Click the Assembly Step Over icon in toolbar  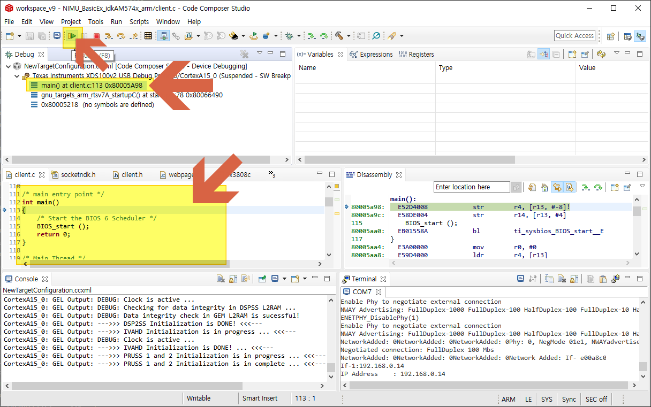tap(324, 36)
